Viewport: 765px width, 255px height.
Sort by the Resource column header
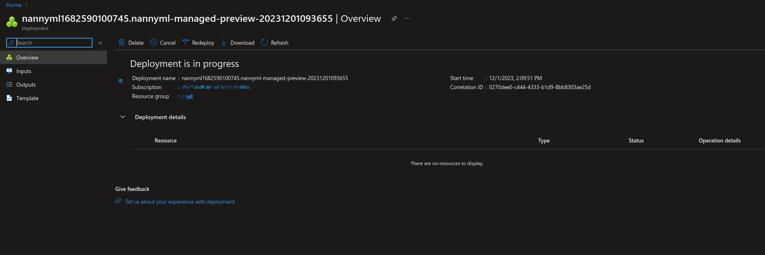(165, 140)
